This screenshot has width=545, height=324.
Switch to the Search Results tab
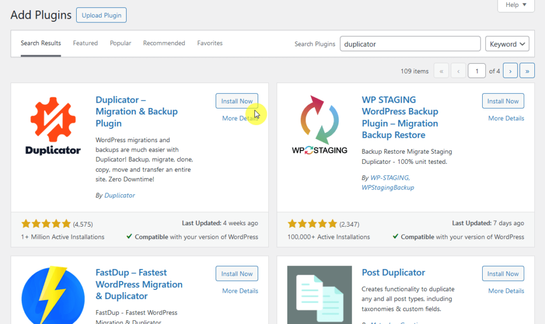click(40, 43)
